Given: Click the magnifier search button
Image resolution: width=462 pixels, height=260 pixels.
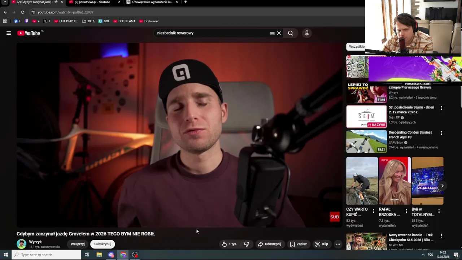Looking at the screenshot, I should pyautogui.click(x=291, y=33).
